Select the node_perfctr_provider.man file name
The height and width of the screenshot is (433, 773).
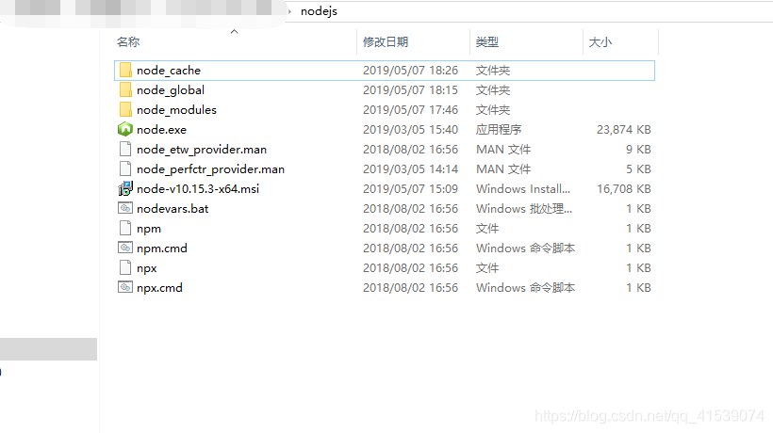click(x=210, y=168)
